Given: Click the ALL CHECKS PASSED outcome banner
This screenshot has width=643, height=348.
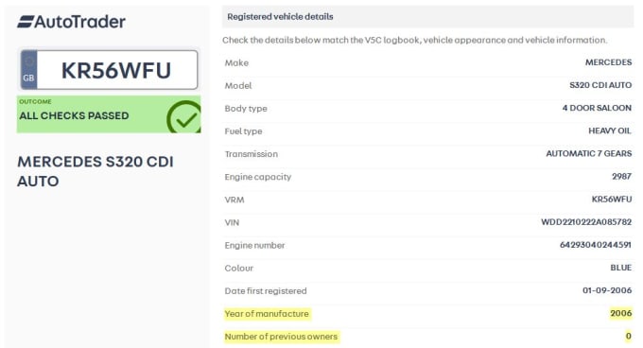Looking at the screenshot, I should tap(109, 114).
